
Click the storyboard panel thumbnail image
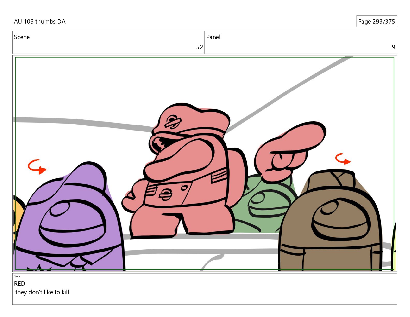click(x=205, y=163)
